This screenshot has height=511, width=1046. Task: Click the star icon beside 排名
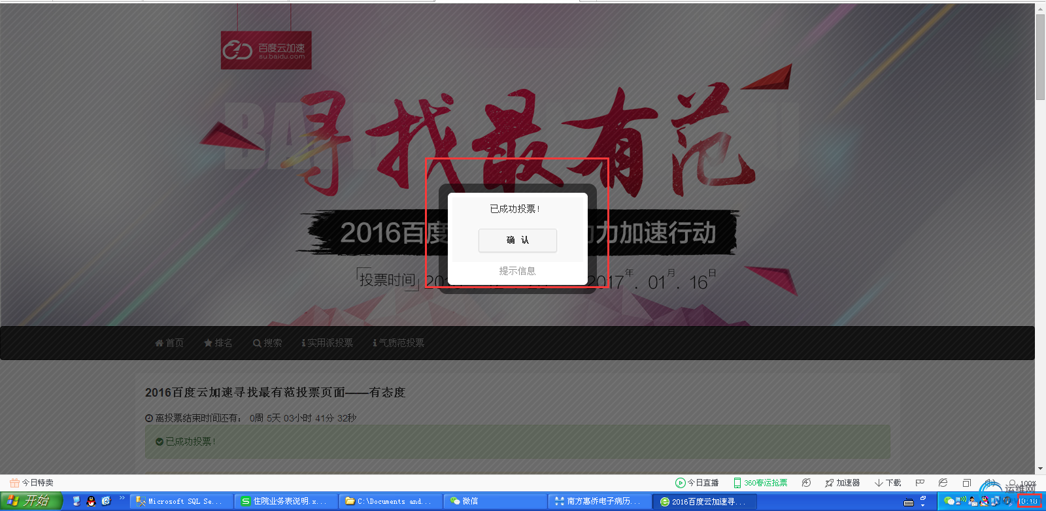(x=208, y=343)
